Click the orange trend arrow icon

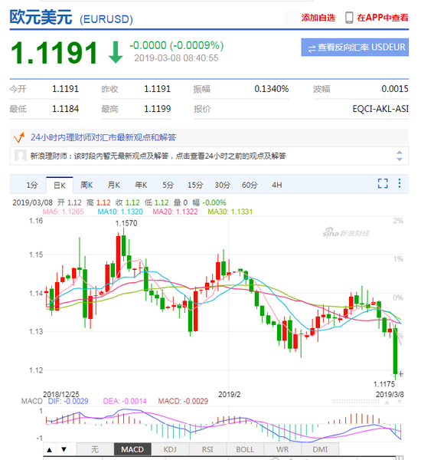(x=19, y=137)
